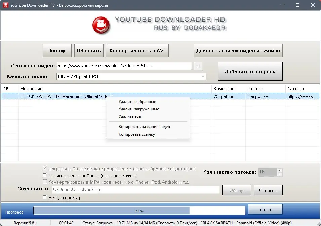Select Копировать название видео menu item

point(148,127)
